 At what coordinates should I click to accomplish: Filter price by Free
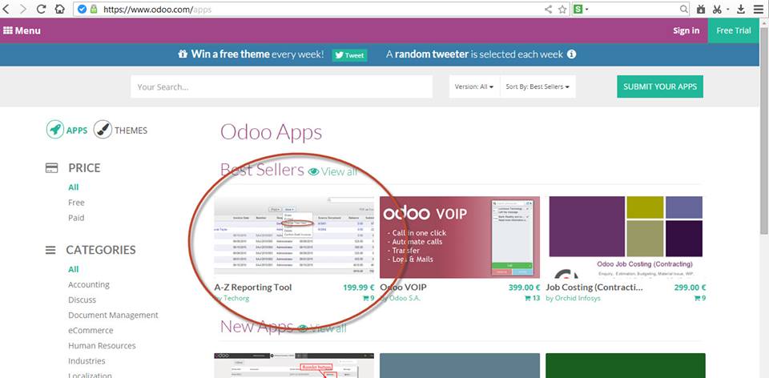pyautogui.click(x=77, y=203)
